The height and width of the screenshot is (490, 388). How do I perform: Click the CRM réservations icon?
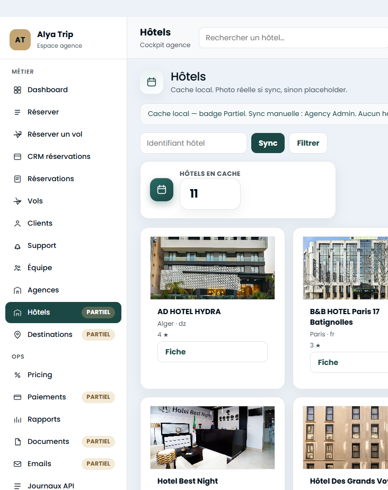[17, 157]
